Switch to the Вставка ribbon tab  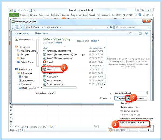pos(33,15)
